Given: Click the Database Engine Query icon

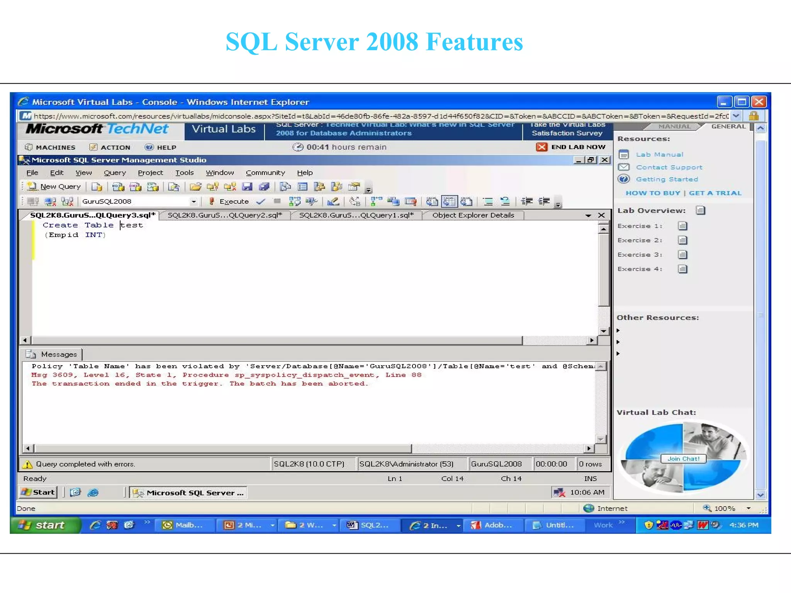Looking at the screenshot, I should 97,187.
